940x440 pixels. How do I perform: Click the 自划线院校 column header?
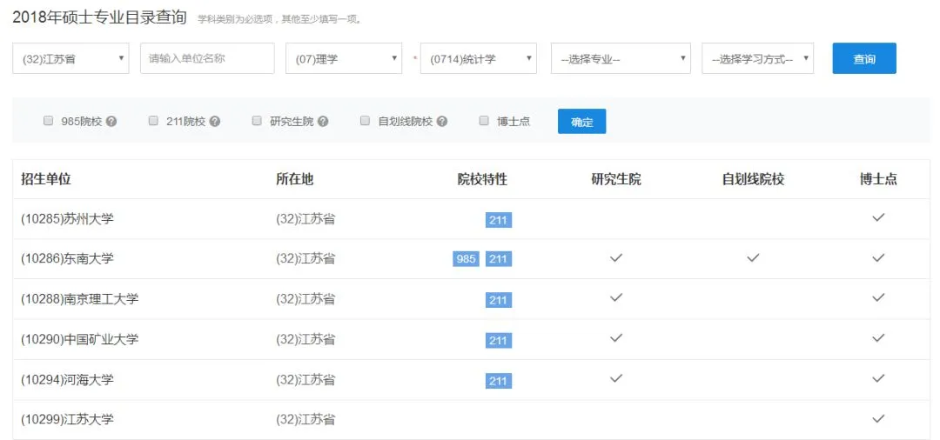(753, 179)
